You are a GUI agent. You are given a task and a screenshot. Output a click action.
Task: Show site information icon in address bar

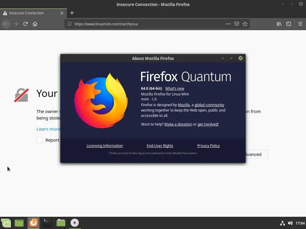tap(69, 24)
